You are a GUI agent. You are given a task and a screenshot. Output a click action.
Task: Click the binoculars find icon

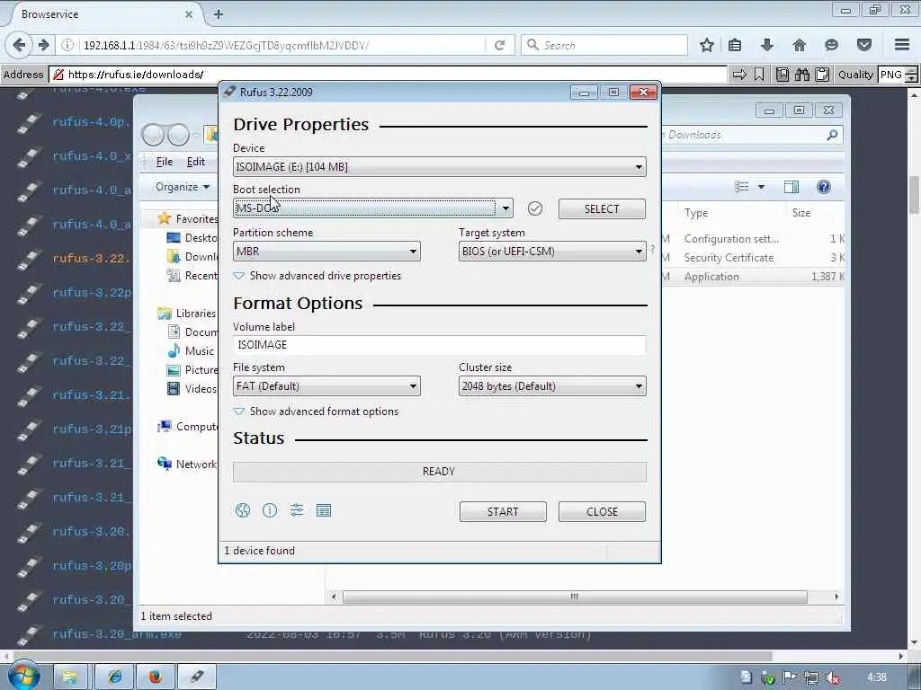(x=802, y=75)
